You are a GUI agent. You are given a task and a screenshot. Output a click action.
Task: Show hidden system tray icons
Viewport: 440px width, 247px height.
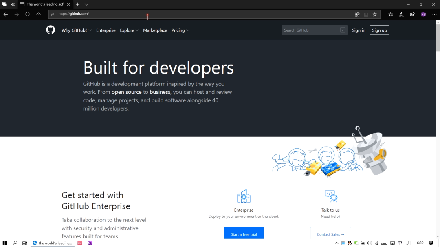[337, 243]
